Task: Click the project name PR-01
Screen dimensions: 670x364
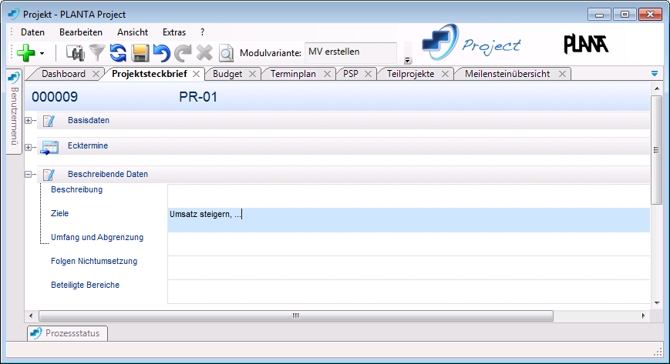Action: [x=198, y=97]
